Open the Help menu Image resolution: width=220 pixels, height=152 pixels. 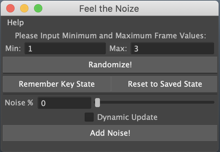point(16,23)
